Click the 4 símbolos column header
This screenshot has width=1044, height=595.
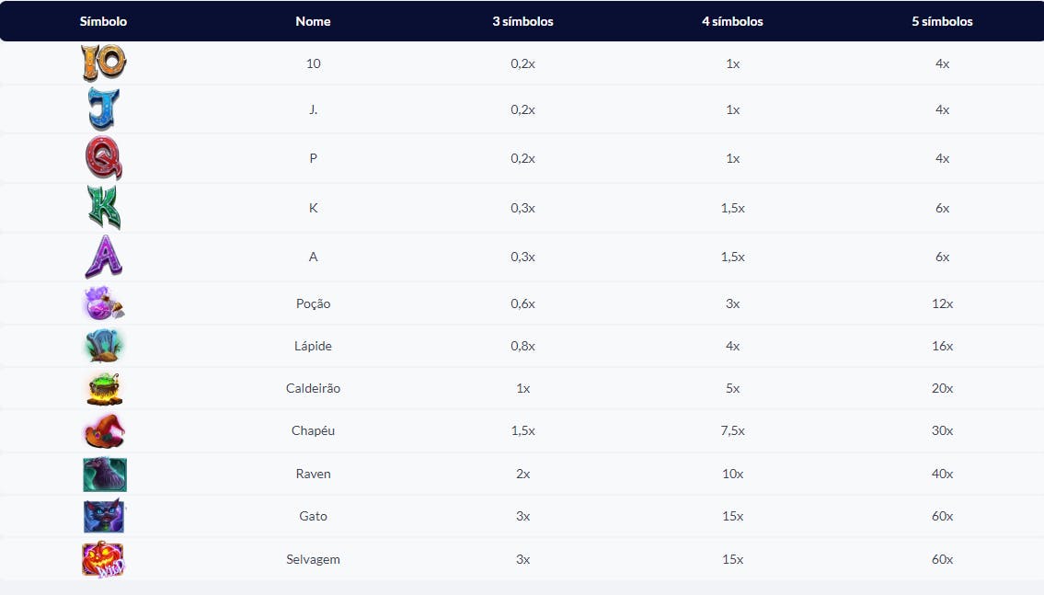click(732, 21)
